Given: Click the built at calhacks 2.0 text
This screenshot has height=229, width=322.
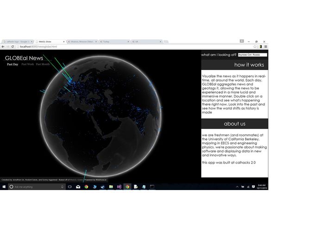Looking at the screenshot, I should (229, 162).
